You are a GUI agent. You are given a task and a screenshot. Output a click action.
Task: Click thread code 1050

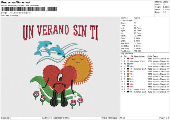pos(150,79)
